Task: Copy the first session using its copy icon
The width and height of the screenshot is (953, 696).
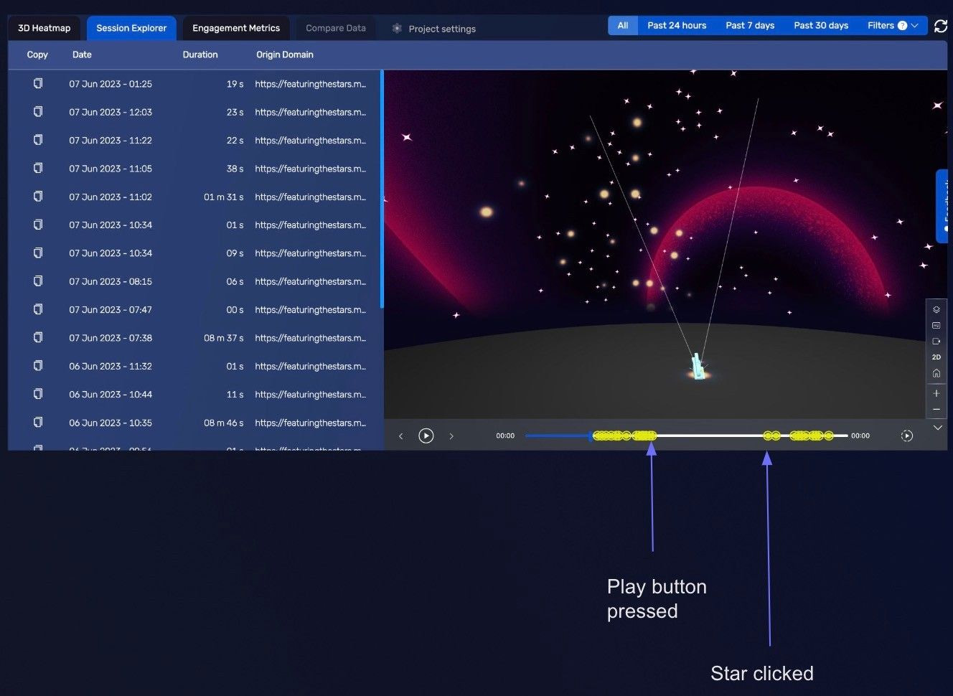Action: [37, 83]
